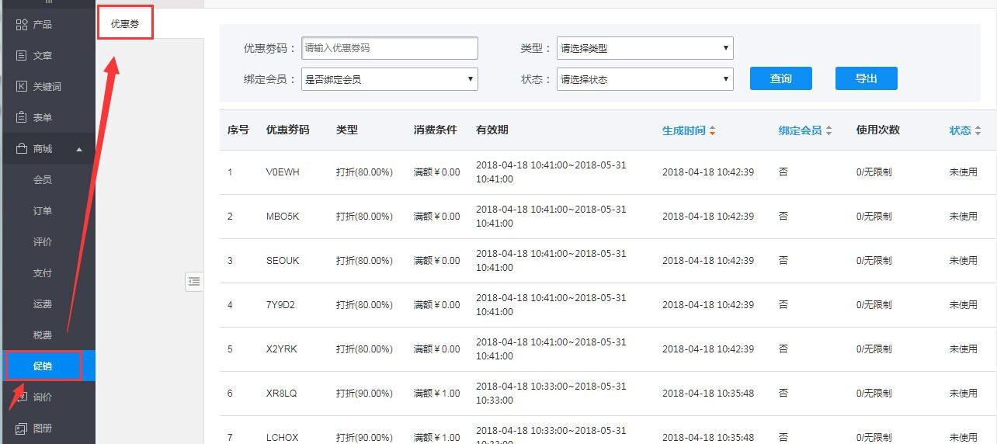Image resolution: width=997 pixels, height=444 pixels.
Task: Click the 图册 (Album) sidebar icon
Action: point(21,428)
